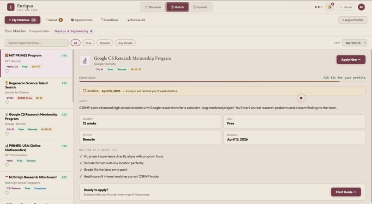Screen dimensions: 372x204
Task: Favorite the Regeneron Science Talent Search card
Action: (7, 103)
